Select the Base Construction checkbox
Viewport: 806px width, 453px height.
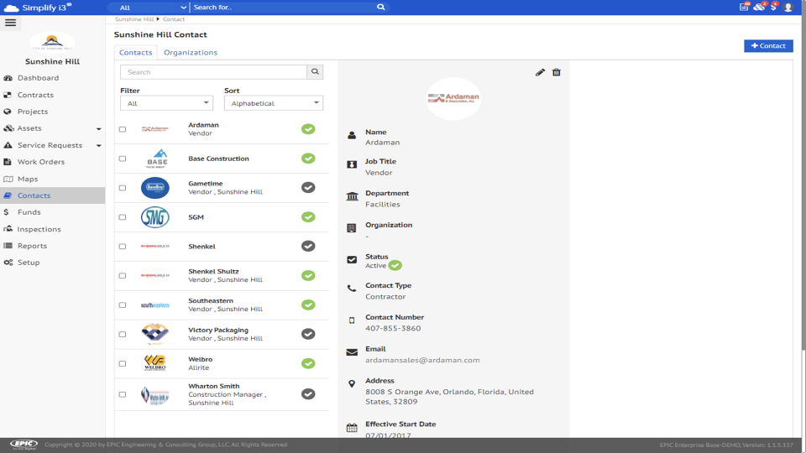pos(123,159)
